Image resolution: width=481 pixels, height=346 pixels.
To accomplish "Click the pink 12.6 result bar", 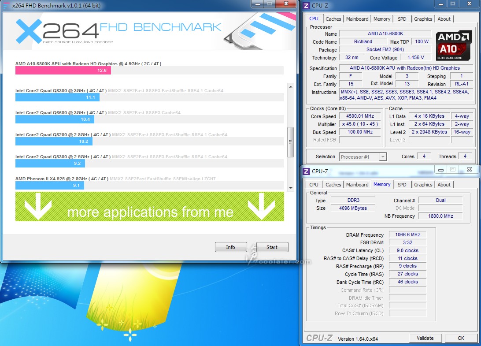I will click(63, 71).
